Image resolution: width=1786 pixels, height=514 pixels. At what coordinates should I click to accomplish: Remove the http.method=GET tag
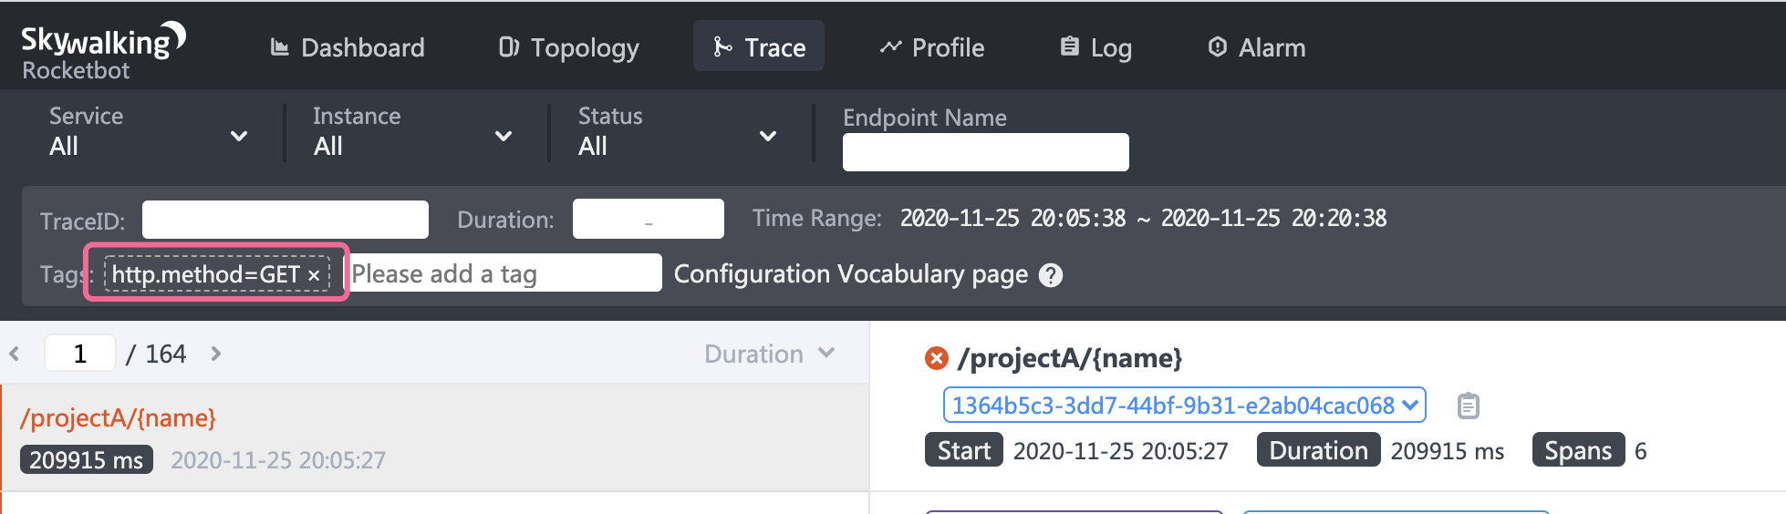[x=313, y=275]
